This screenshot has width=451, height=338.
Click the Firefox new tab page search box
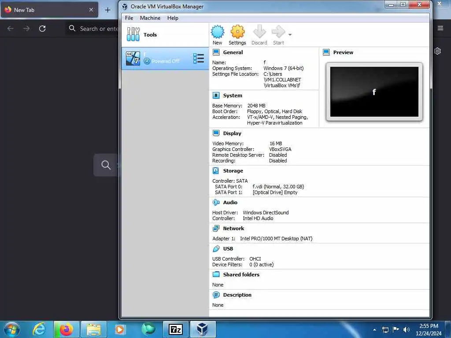click(x=106, y=165)
